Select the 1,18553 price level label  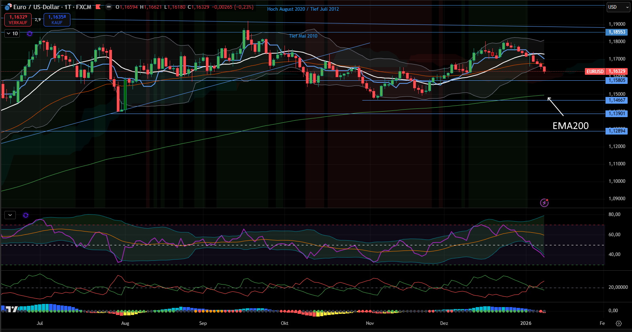click(x=617, y=32)
